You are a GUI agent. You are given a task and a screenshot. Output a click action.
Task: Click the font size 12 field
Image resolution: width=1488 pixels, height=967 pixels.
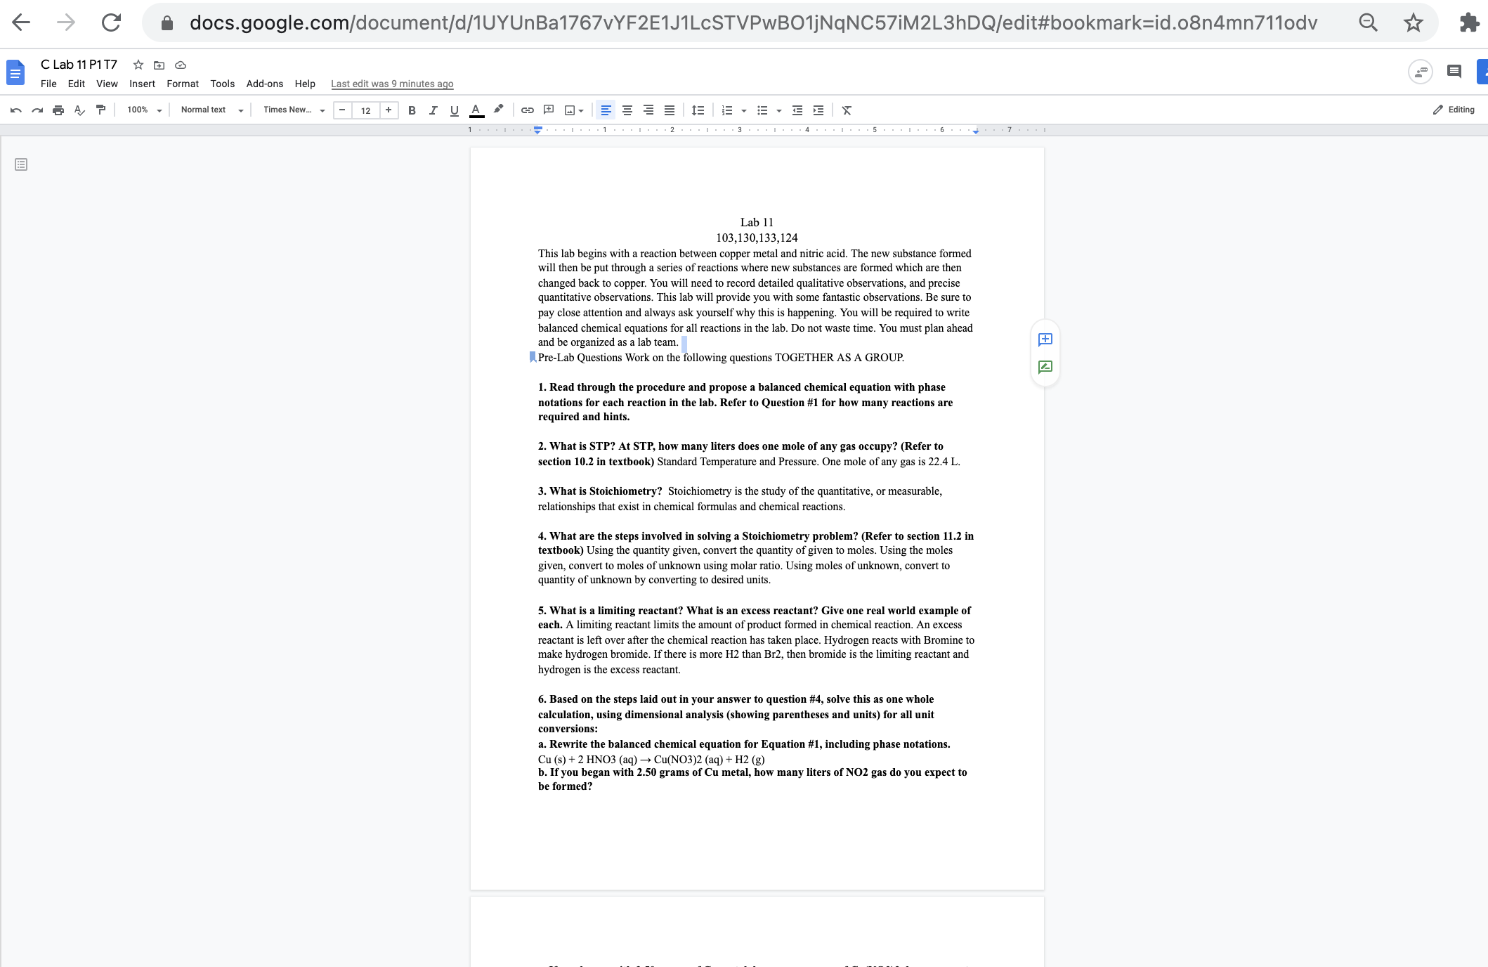click(x=365, y=110)
